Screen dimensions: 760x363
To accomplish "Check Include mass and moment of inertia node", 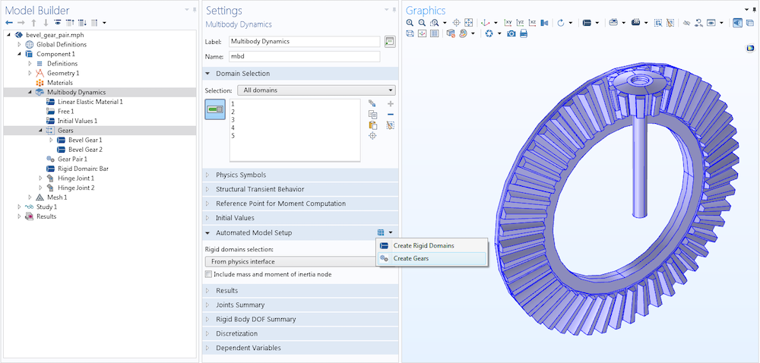I will point(208,274).
